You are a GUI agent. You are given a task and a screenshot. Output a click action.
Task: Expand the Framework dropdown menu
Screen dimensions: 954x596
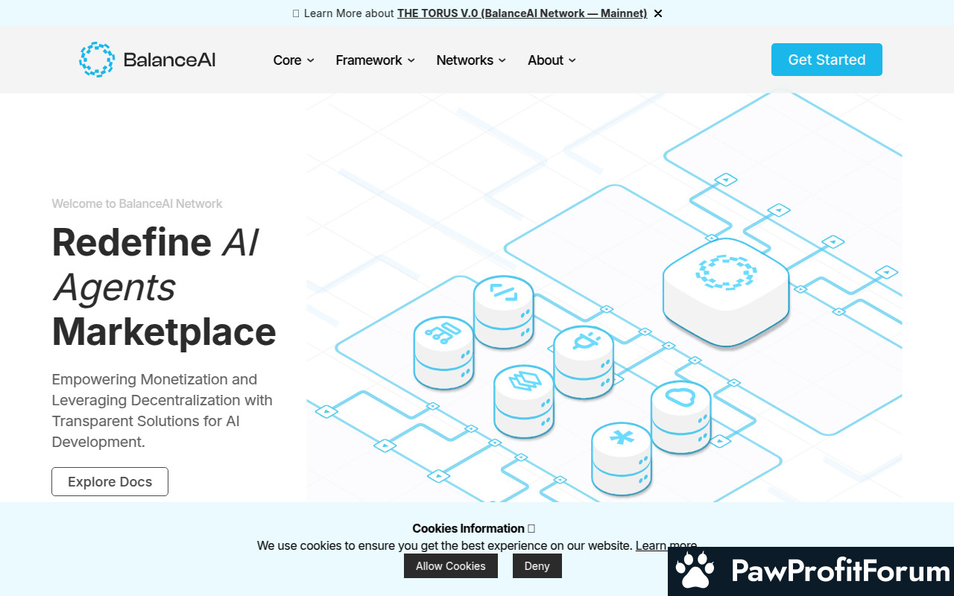pyautogui.click(x=375, y=60)
